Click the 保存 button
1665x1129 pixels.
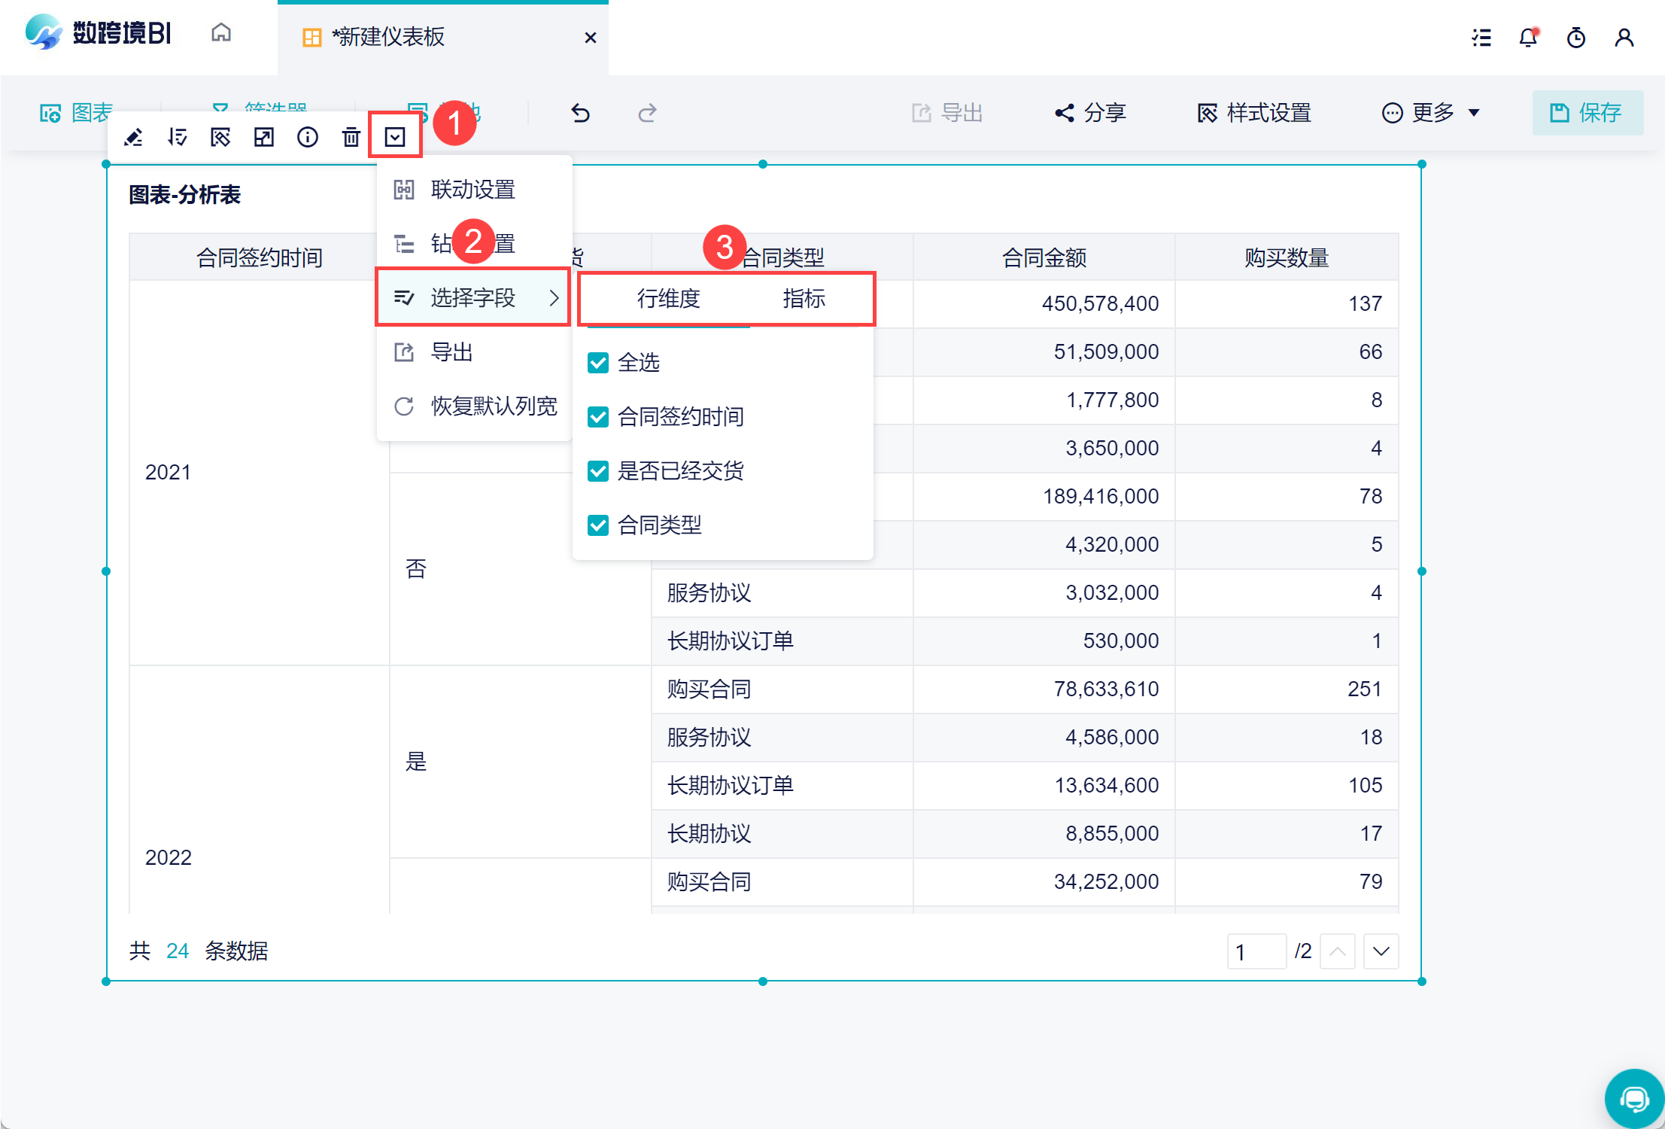click(x=1588, y=113)
